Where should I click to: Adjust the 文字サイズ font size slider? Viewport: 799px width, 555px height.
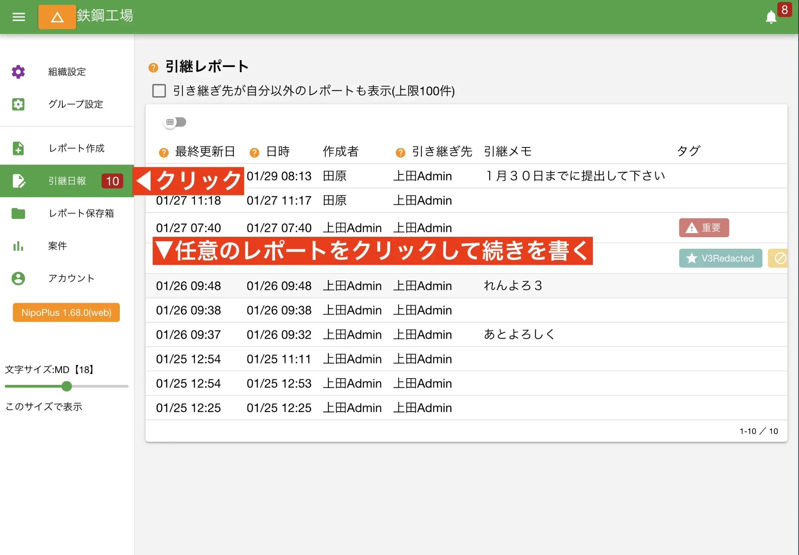tap(66, 387)
